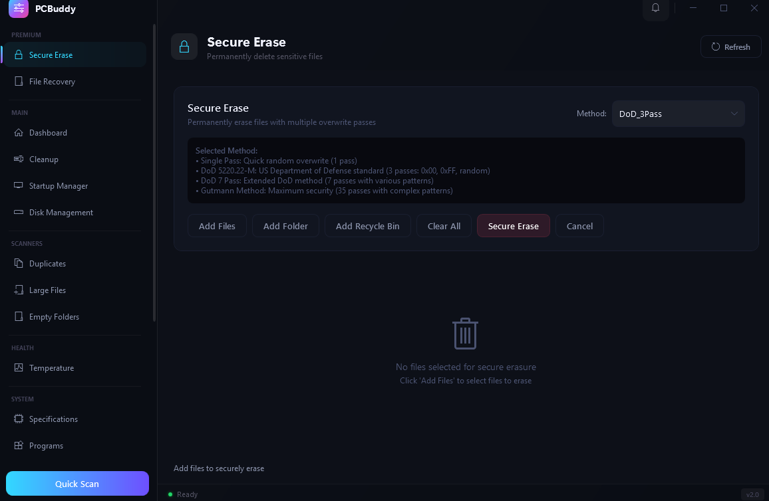View system Specifications

(55, 419)
